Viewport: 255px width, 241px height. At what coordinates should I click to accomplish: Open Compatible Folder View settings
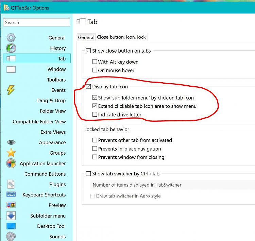pos(39,121)
